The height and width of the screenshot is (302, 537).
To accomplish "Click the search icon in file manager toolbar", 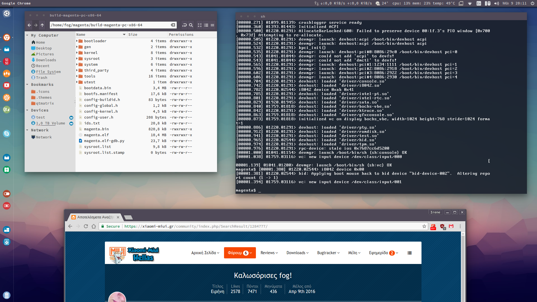I will click(191, 25).
